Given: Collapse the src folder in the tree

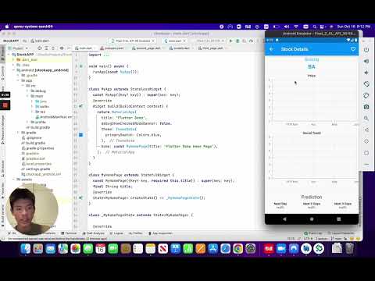Looking at the screenshot, I should point(23,86).
